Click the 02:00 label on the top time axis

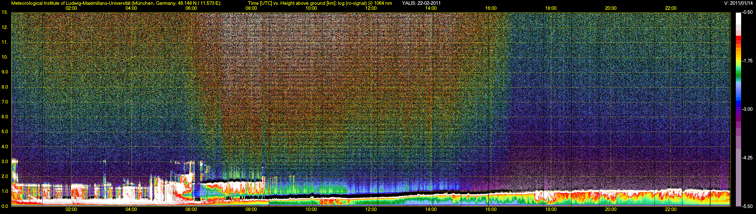71,8
